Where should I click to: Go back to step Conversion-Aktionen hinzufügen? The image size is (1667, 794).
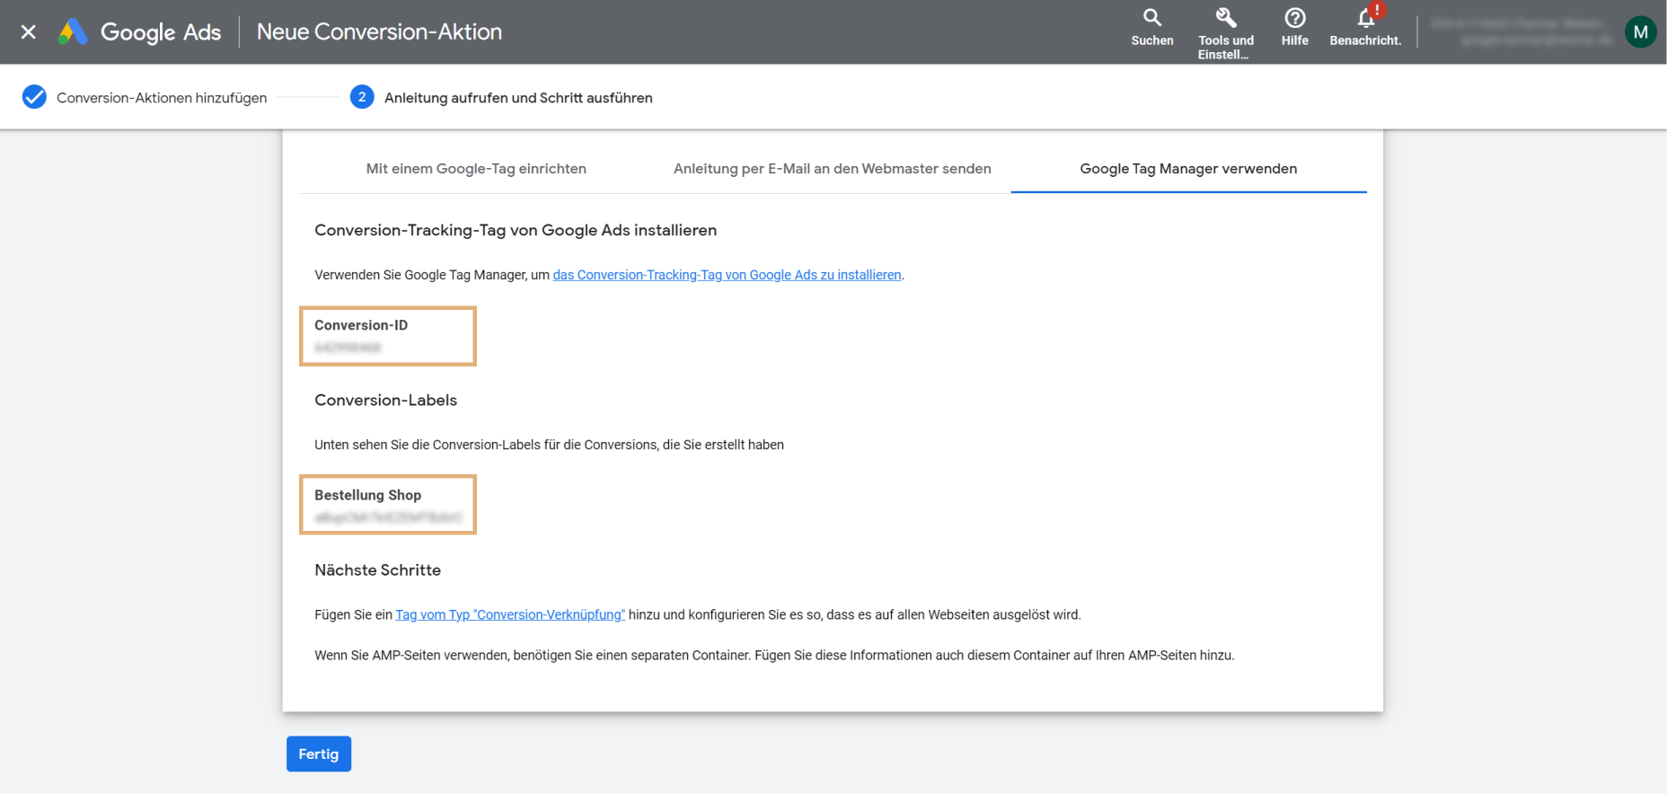(162, 98)
